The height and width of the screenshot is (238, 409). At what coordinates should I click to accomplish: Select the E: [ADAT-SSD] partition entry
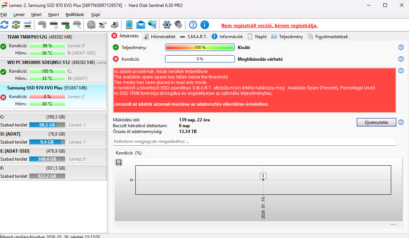tap(53, 155)
